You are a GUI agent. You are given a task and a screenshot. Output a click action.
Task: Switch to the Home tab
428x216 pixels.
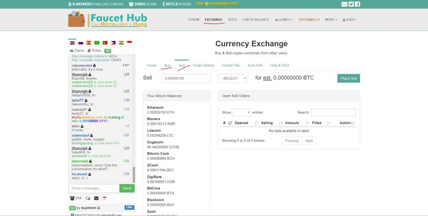151,66
